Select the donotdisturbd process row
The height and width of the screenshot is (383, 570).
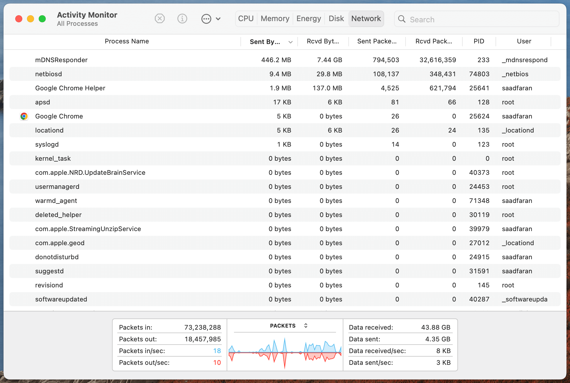(x=285, y=257)
